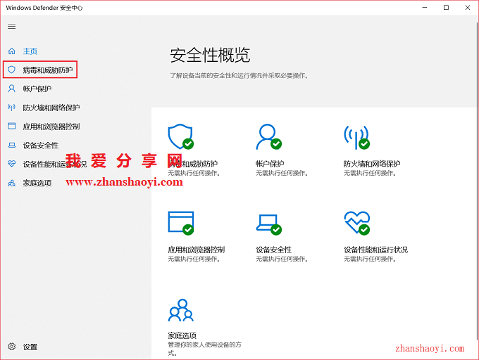The width and height of the screenshot is (479, 360).
Task: Open the large account protection person tile
Action: pyautogui.click(x=268, y=136)
